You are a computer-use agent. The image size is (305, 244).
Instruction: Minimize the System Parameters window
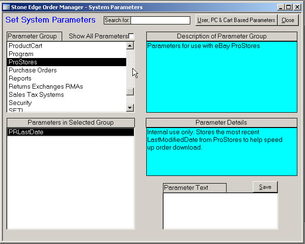pos(281,7)
